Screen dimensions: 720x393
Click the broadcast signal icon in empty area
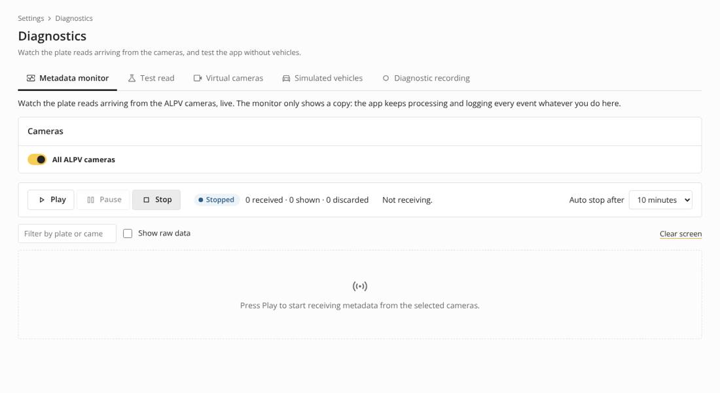pyautogui.click(x=360, y=286)
